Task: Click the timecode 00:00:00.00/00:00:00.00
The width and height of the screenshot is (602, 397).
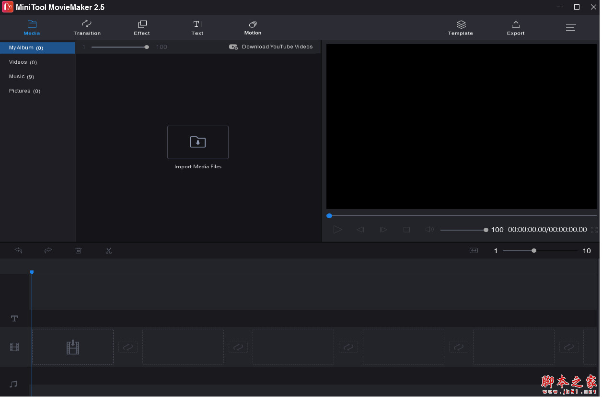Action: (547, 230)
